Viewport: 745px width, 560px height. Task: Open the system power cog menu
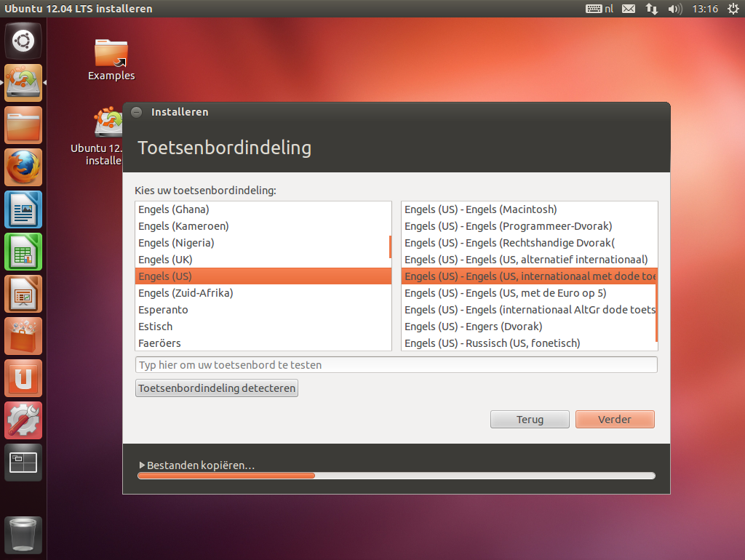[732, 9]
